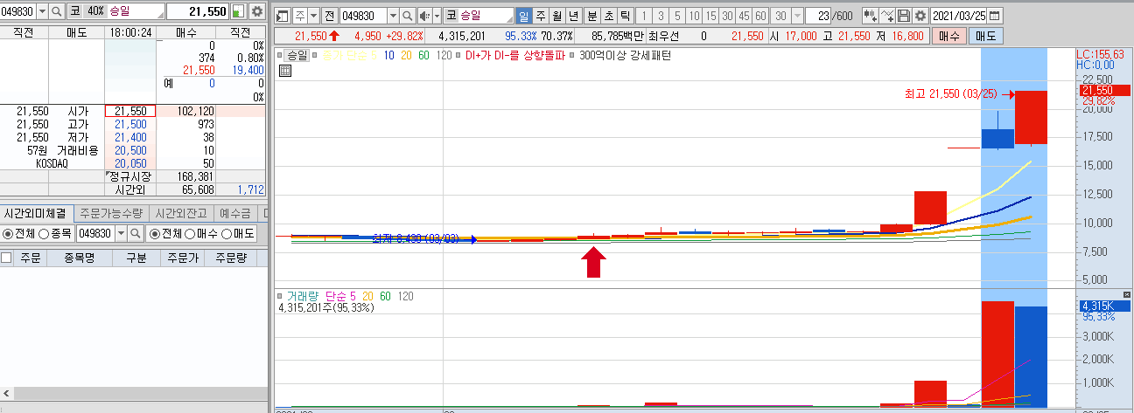Image resolution: width=1134 pixels, height=413 pixels.
Task: Save chart with floppy disk icon
Action: point(905,16)
